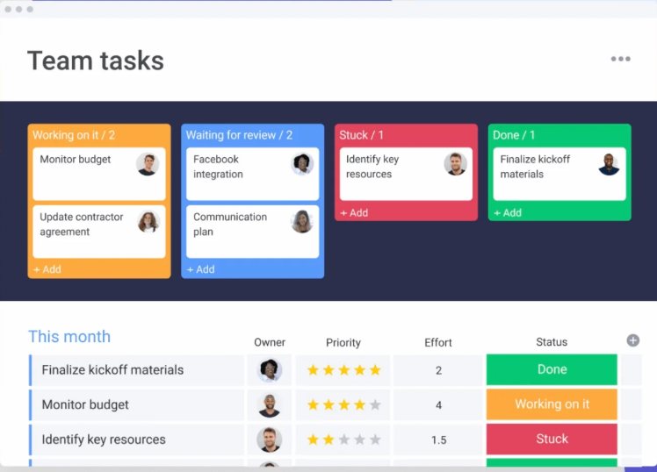This screenshot has width=657, height=472.
Task: Set priority stars for Finalize kickoff materials
Action: (x=343, y=370)
